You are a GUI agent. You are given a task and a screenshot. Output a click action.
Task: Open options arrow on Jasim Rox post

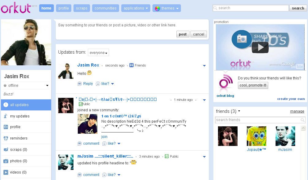coord(204,66)
